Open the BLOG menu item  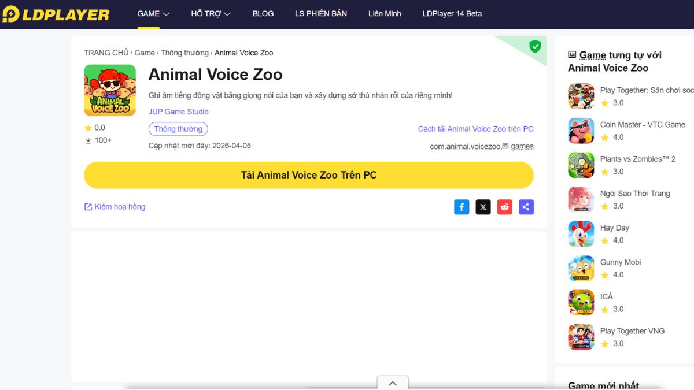(263, 14)
